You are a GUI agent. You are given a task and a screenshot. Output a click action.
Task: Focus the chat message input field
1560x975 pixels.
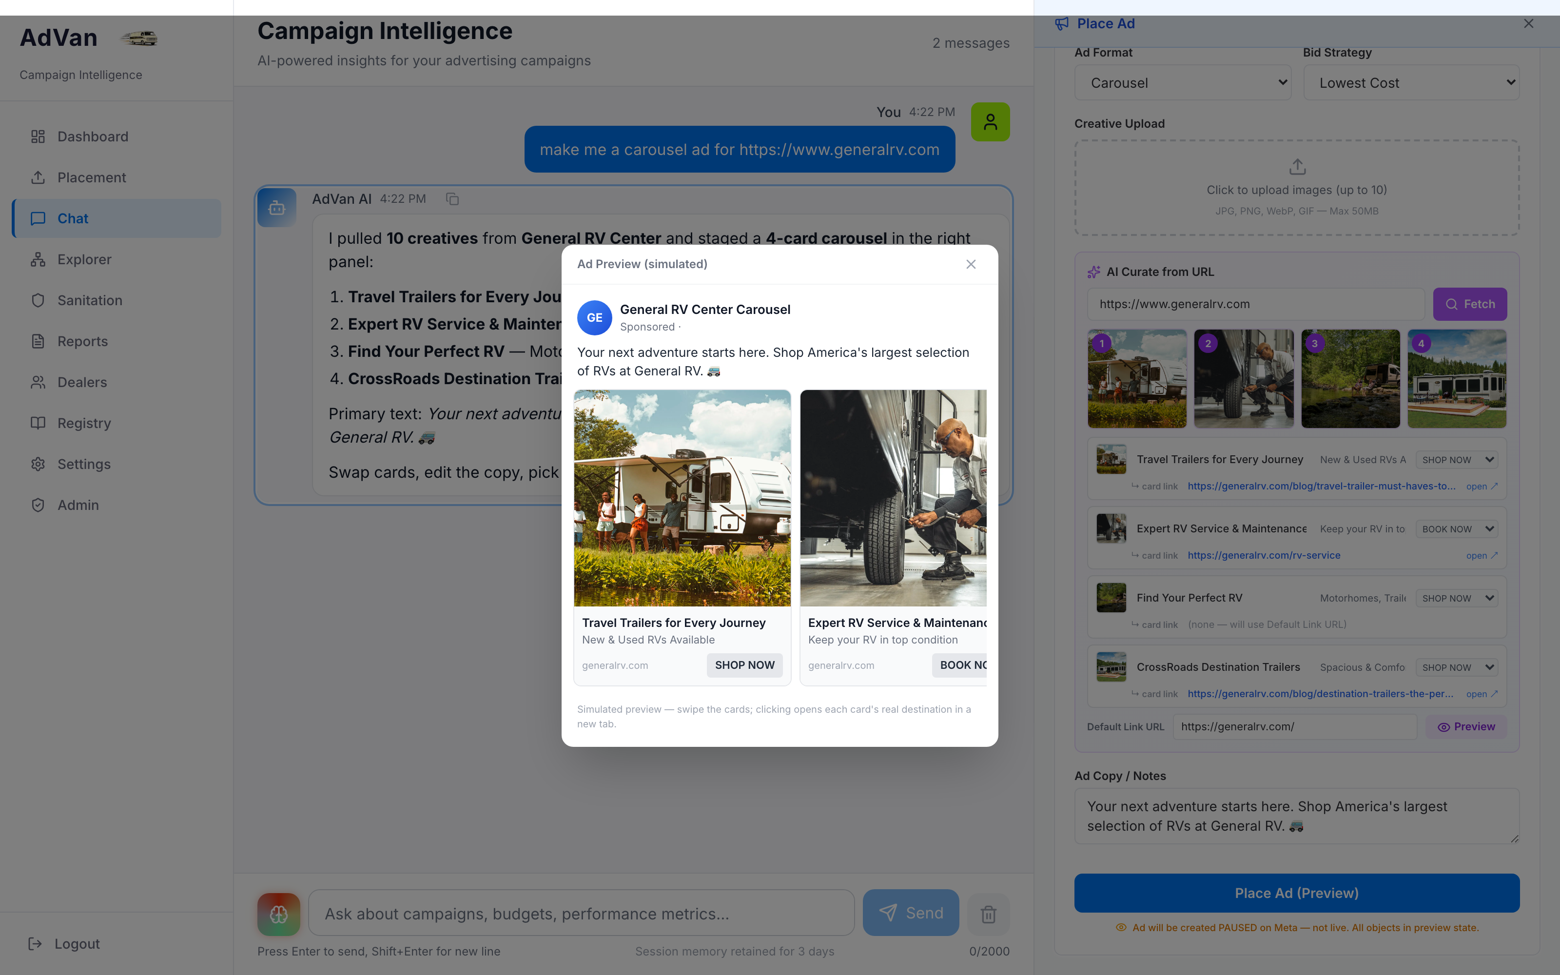582,914
